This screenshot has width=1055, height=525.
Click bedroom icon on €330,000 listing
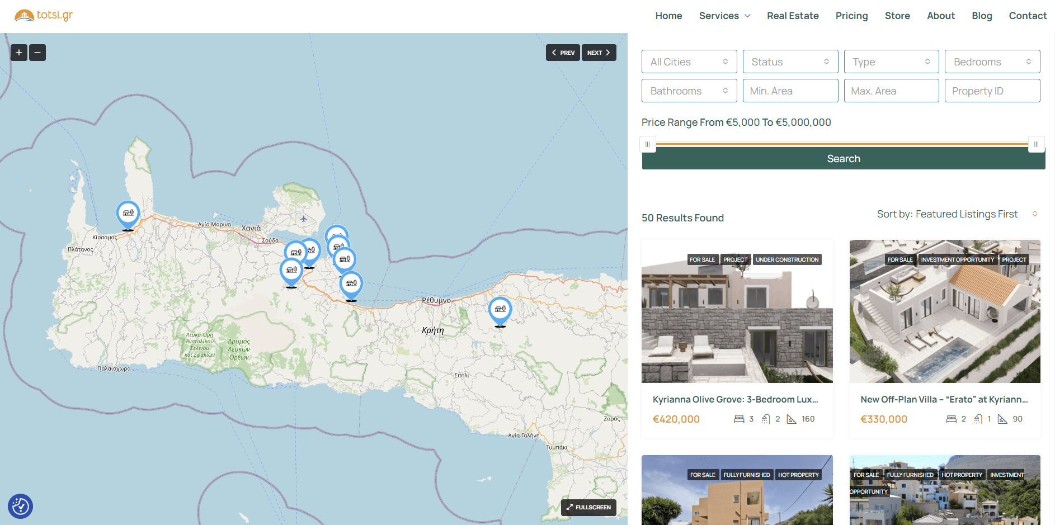tap(951, 419)
